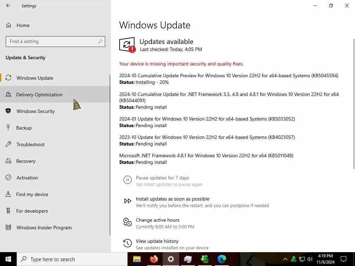
Task: Click the pause circle icon
Action: [x=128, y=180]
